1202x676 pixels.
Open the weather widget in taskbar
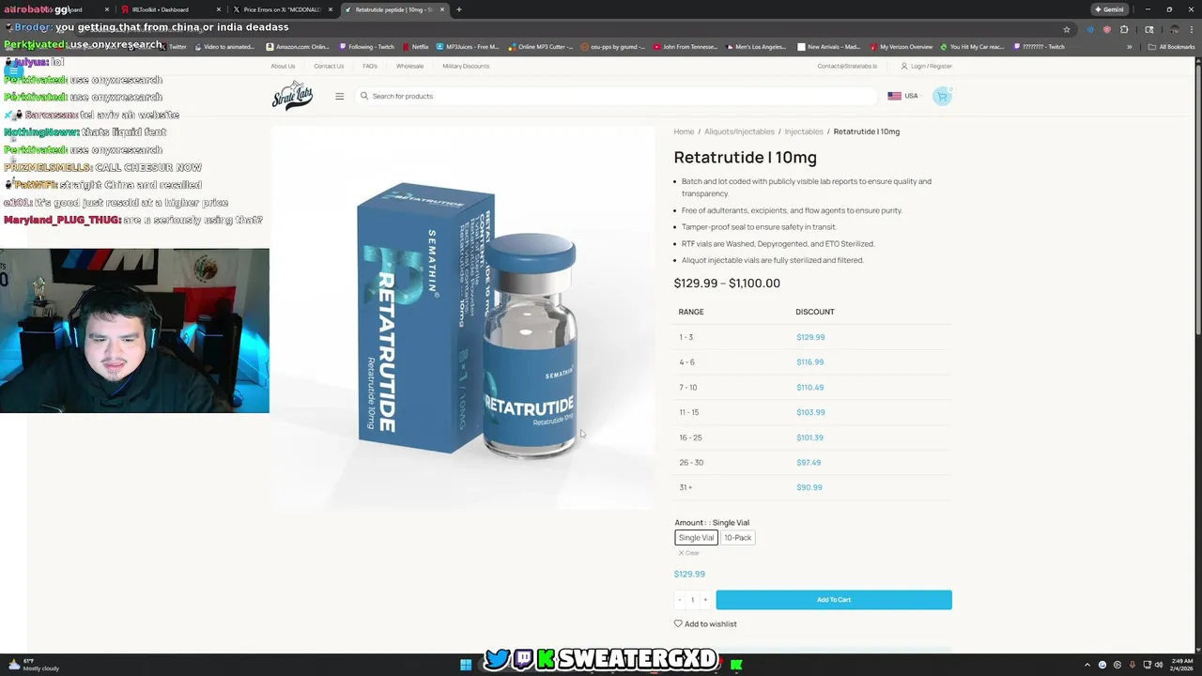pos(33,665)
